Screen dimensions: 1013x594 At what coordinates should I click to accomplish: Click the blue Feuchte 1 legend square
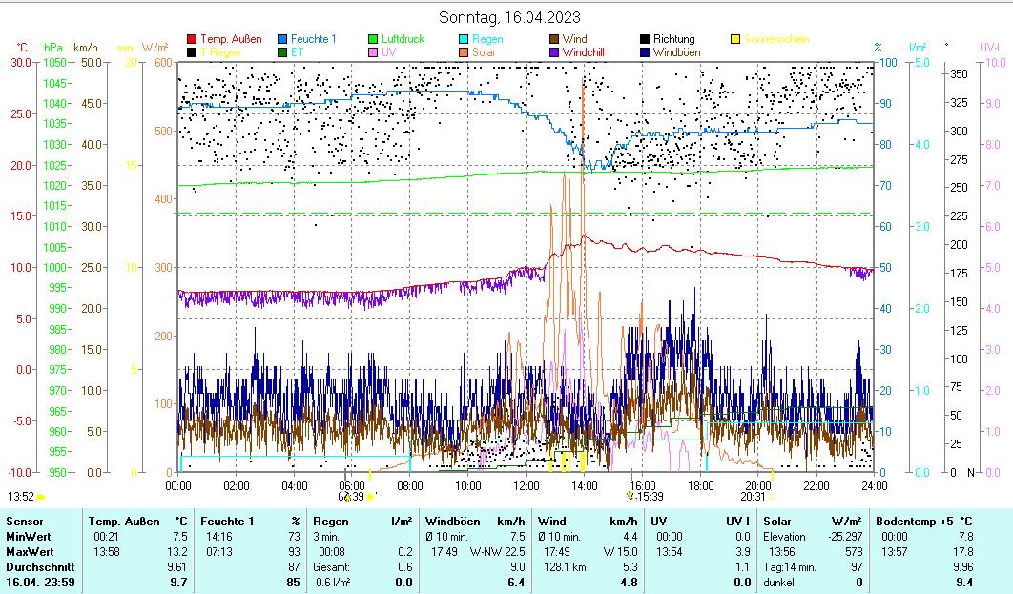coord(282,39)
